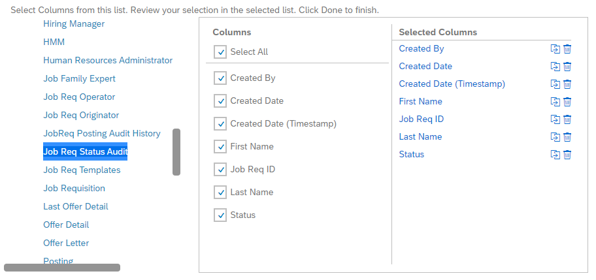Select the Hiring Manager list item
The height and width of the screenshot is (280, 596).
(x=74, y=24)
